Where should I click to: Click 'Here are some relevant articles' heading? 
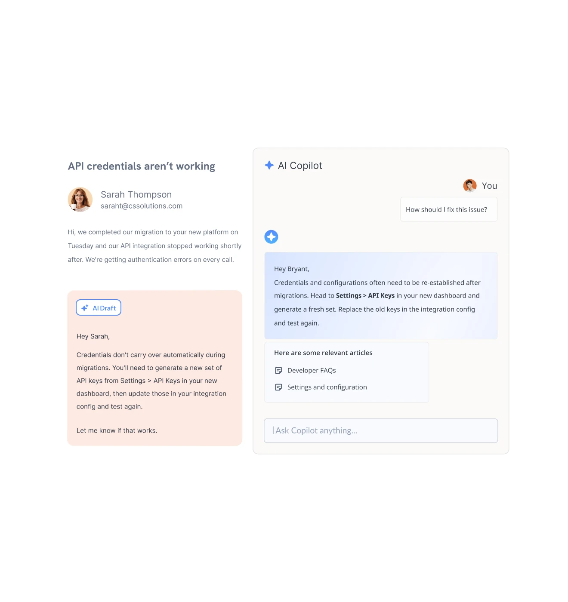click(323, 353)
